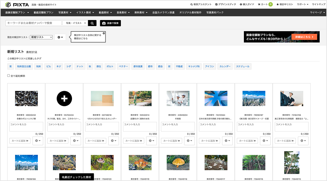Open 検索アシスタント link
This screenshot has height=181, width=327.
(x=201, y=4)
